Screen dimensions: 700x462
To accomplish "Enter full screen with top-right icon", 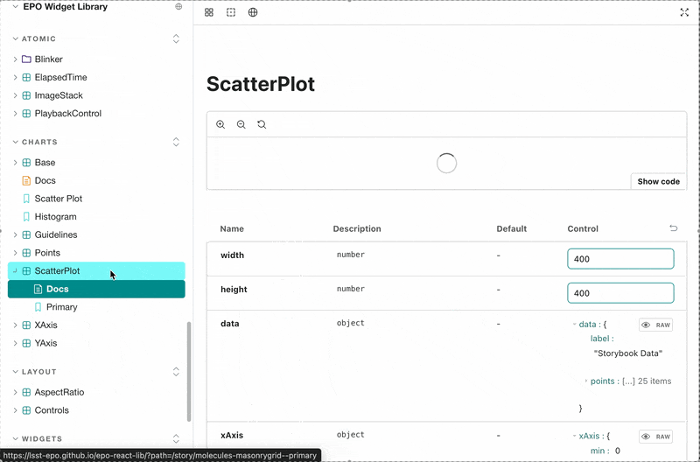I will (x=684, y=13).
